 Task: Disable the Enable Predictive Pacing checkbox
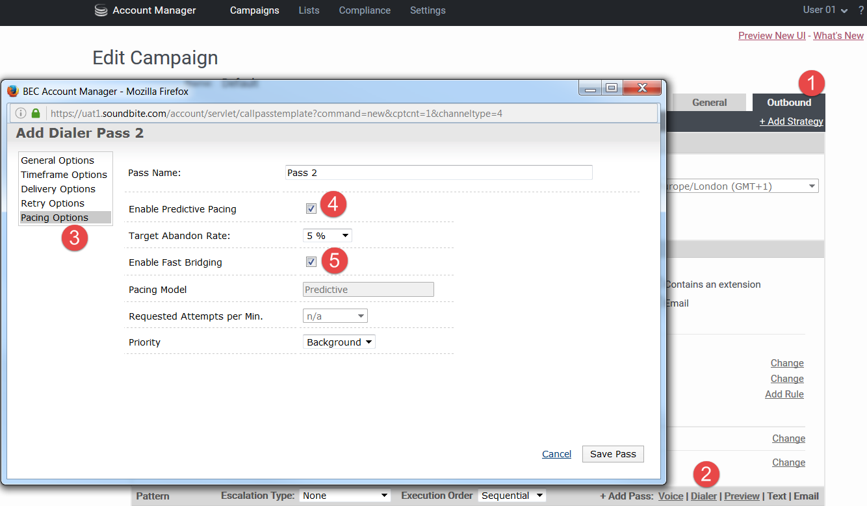[x=311, y=209]
